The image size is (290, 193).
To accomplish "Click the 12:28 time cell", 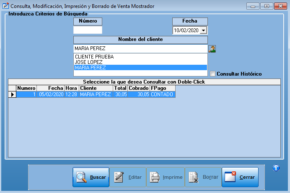I will point(72,94).
